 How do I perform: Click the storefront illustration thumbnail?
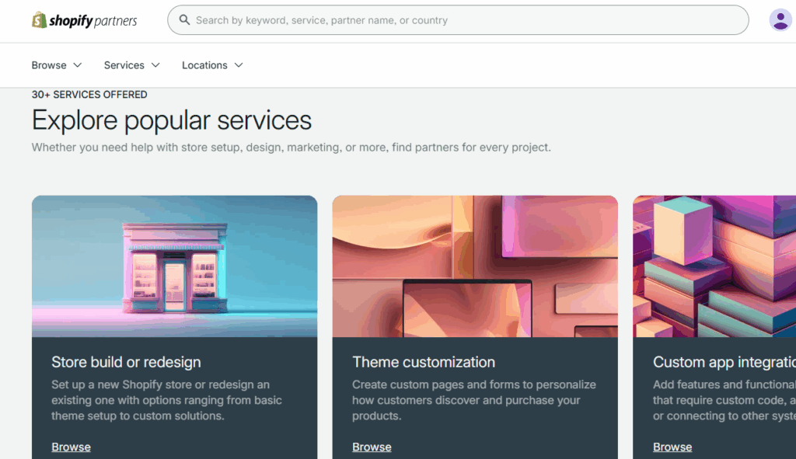click(x=174, y=266)
